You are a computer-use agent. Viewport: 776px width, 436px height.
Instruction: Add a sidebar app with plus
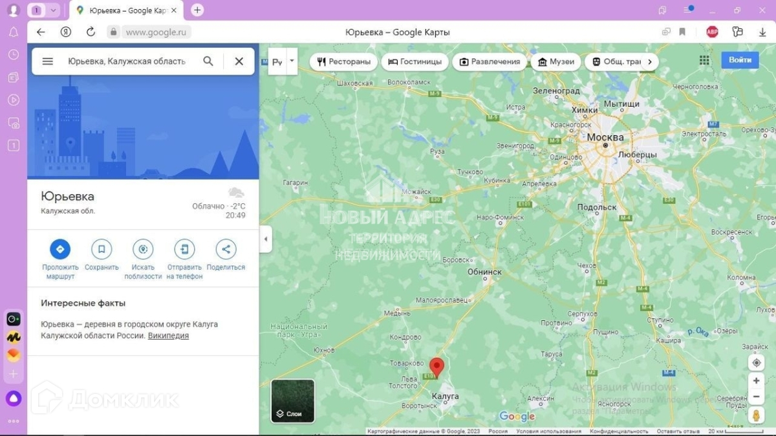(14, 375)
